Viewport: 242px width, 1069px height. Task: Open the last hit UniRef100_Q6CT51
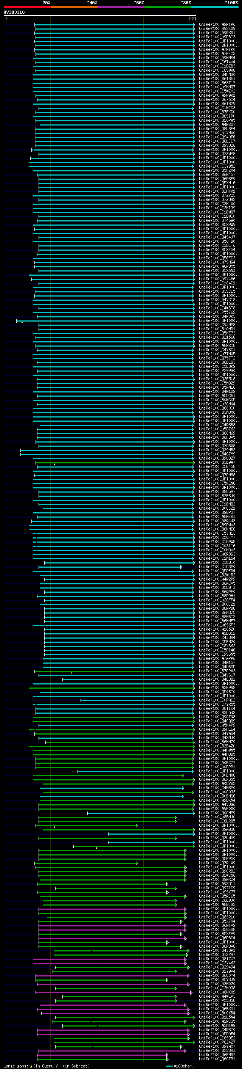pos(217,1059)
